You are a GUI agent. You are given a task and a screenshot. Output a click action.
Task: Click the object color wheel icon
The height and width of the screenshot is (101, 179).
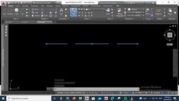125,9
